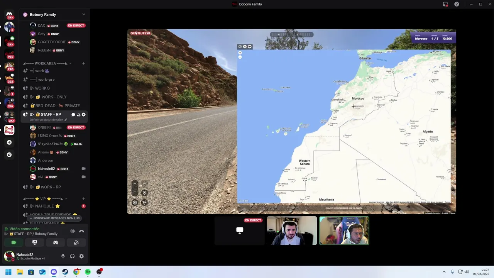Screen dimensions: 494x278
Task: Open GeoGuessr settings gear icon
Action: 135,202
